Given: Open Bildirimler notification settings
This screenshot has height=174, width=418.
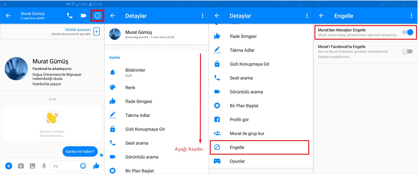Looking at the screenshot, I should coord(135,72).
